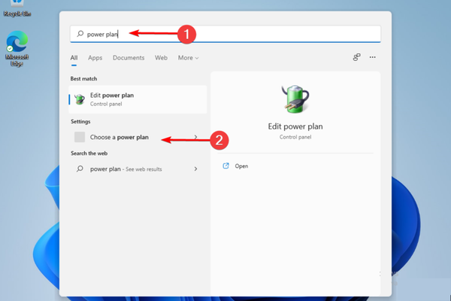
Task: Switch to the Web filter tab
Action: click(x=161, y=57)
